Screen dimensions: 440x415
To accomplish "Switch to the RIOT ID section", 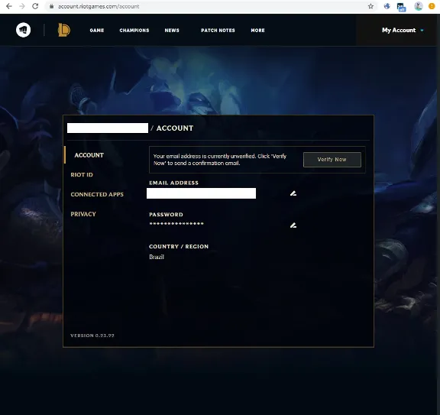I will coord(82,175).
